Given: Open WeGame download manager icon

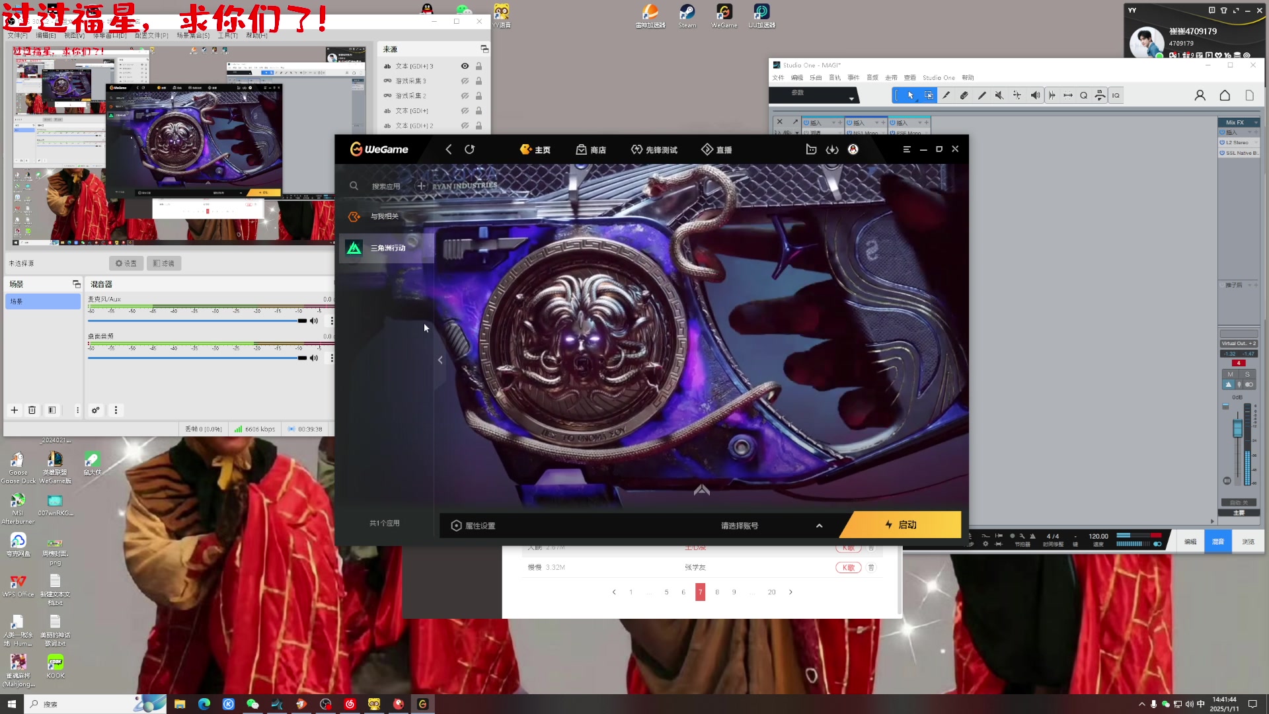Looking at the screenshot, I should tap(832, 149).
